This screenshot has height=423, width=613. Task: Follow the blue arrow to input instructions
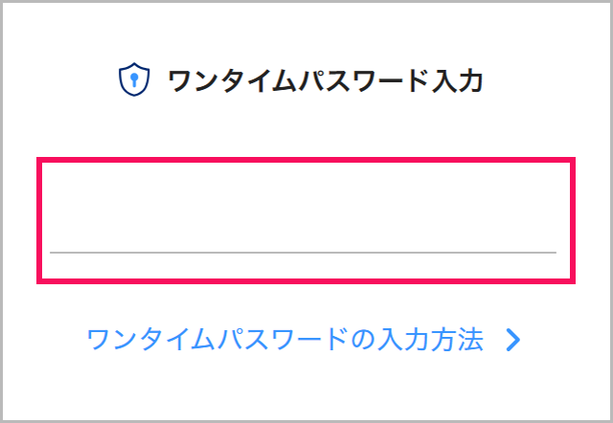coord(513,340)
